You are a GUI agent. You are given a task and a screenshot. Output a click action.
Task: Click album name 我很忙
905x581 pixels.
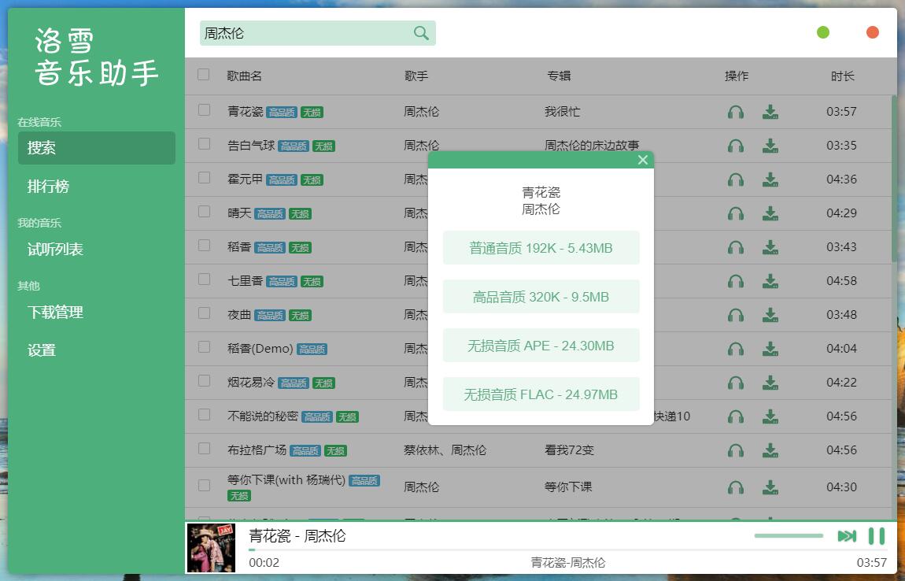(x=562, y=112)
